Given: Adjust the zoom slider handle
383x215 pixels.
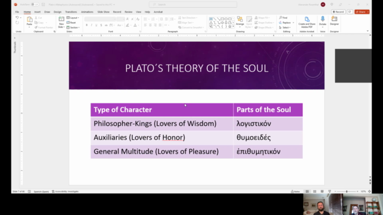Looking at the screenshot, I should point(346,192).
